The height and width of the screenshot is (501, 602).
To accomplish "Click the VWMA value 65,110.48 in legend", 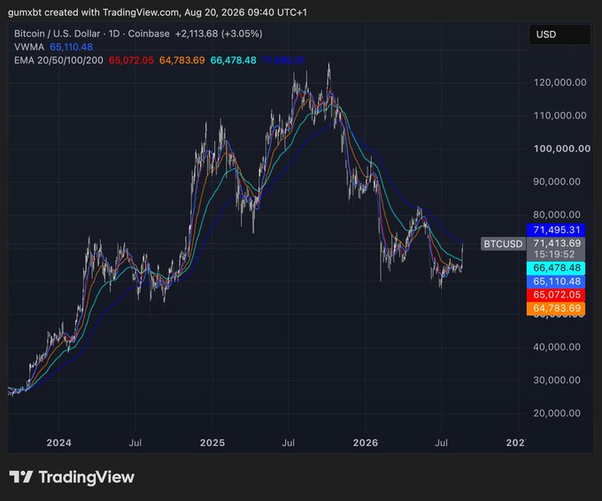I will pos(72,47).
